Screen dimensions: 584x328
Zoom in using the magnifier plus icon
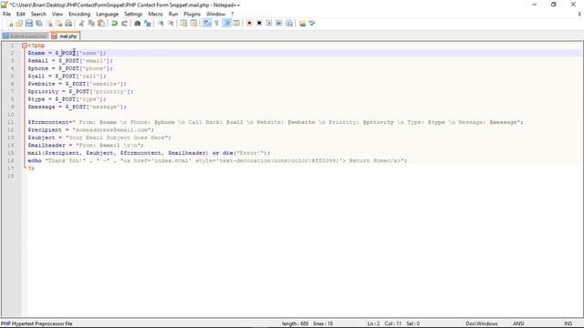point(161,24)
